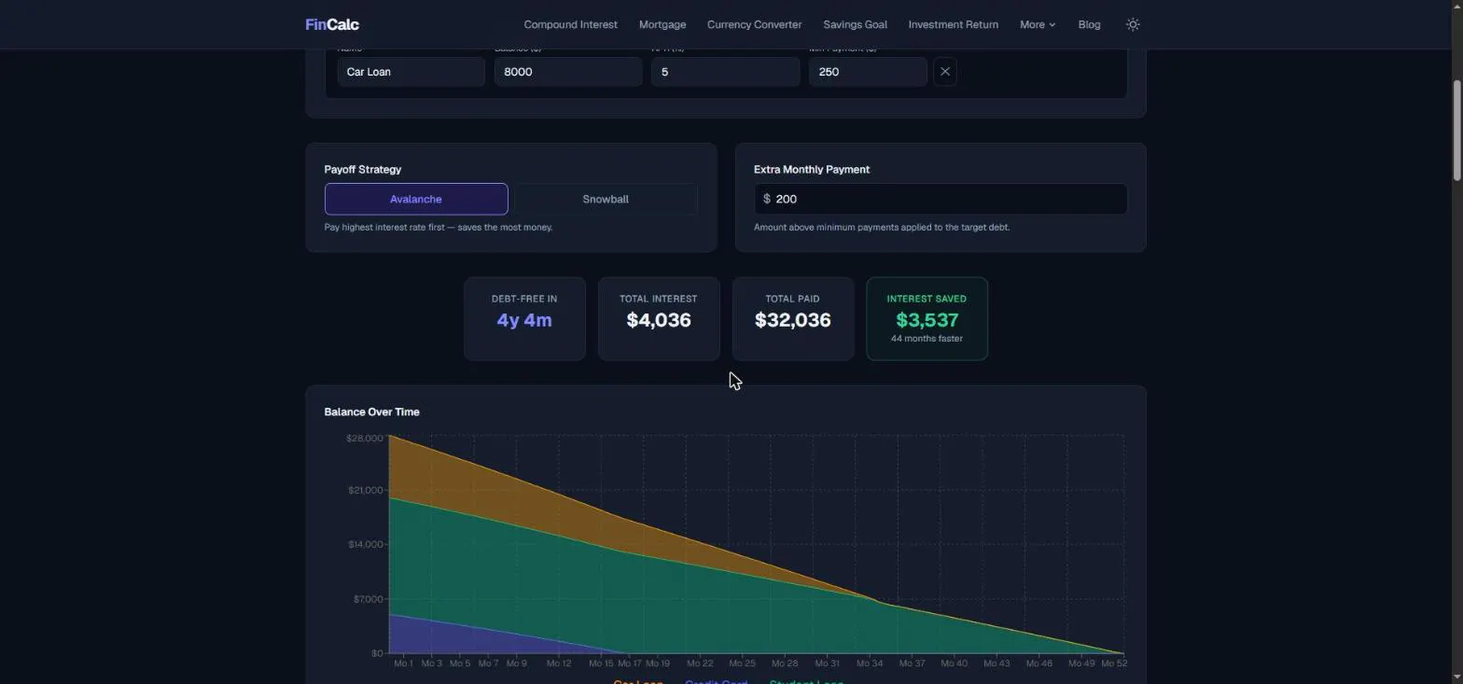Select the Avalanche payoff strategy
Screen dimensions: 1463x684
(416, 199)
